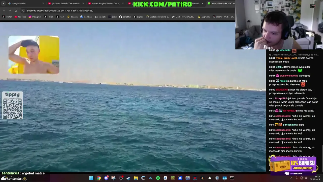This screenshot has width=323, height=182.
Task: Open the Binance bookmark
Action: (72, 17)
